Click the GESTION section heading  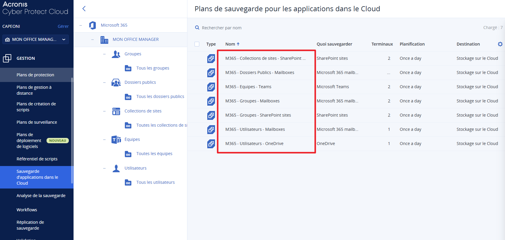[x=26, y=58]
